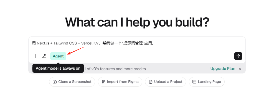The image size is (274, 100).
Task: Click the layout icon beside Landing Page
Action: [x=194, y=82]
